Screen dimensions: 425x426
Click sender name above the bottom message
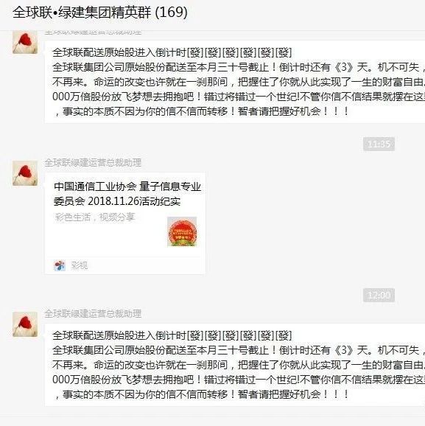[x=93, y=313]
